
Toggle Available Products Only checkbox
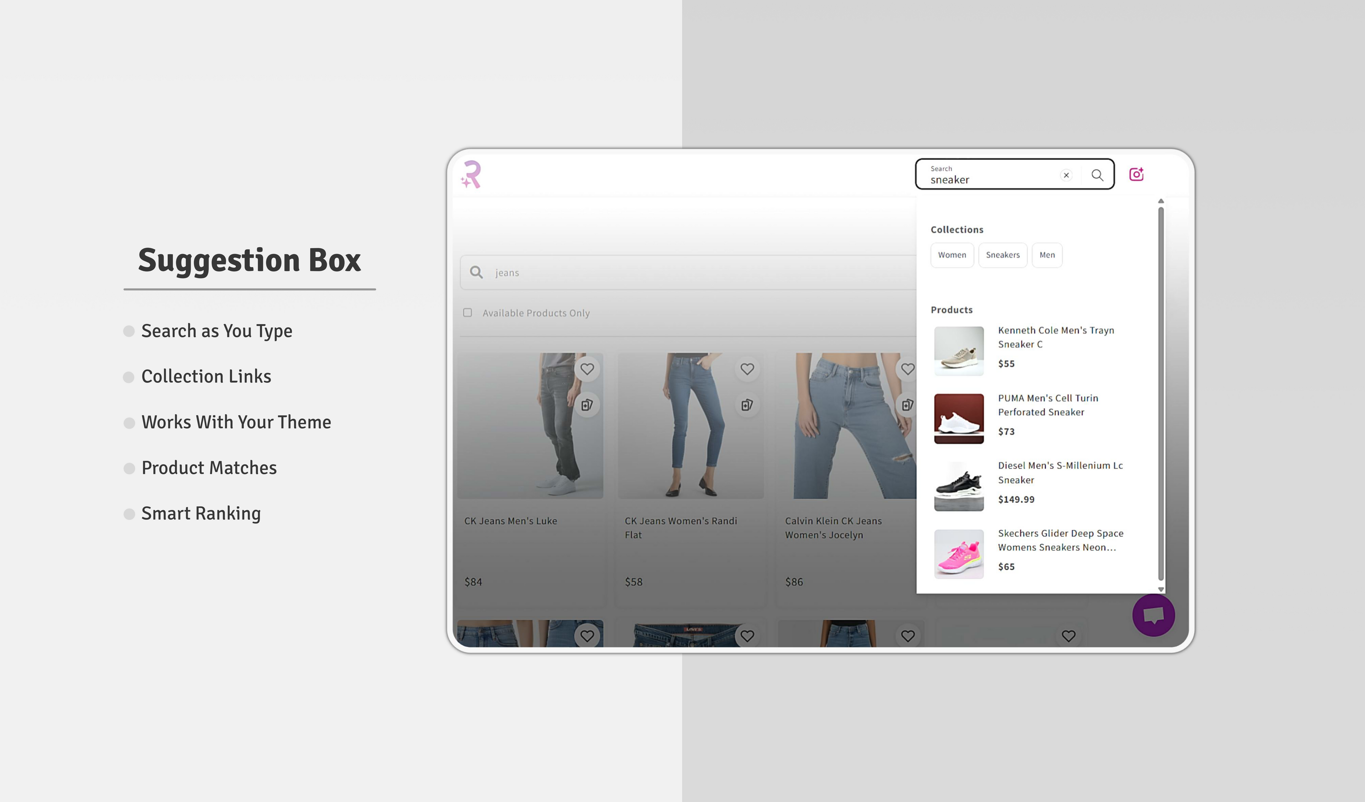pyautogui.click(x=467, y=313)
